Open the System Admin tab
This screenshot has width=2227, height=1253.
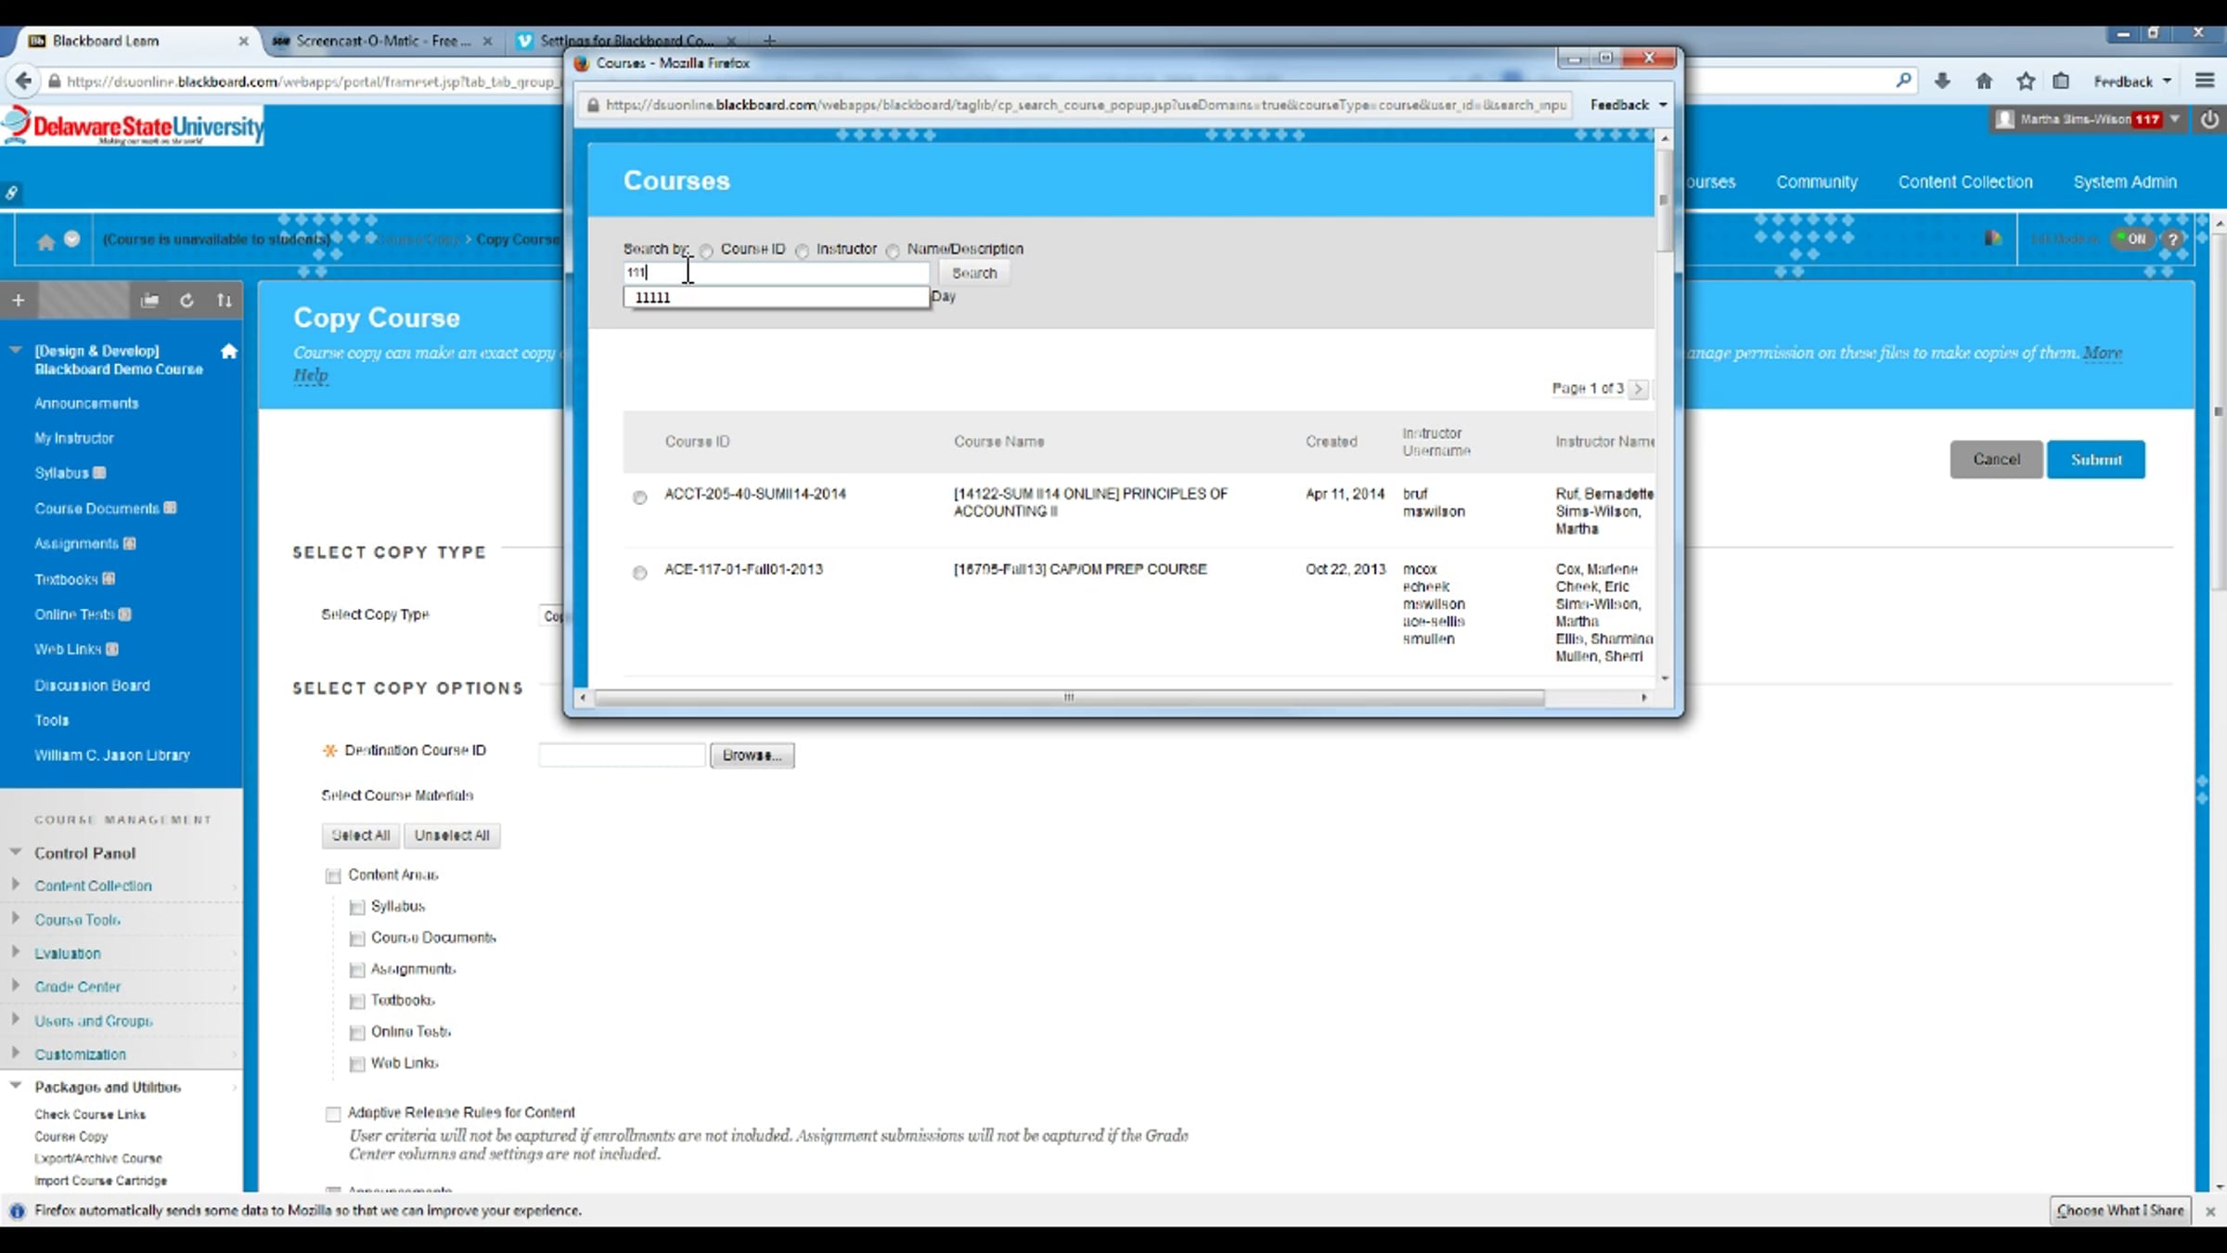[x=2125, y=182]
